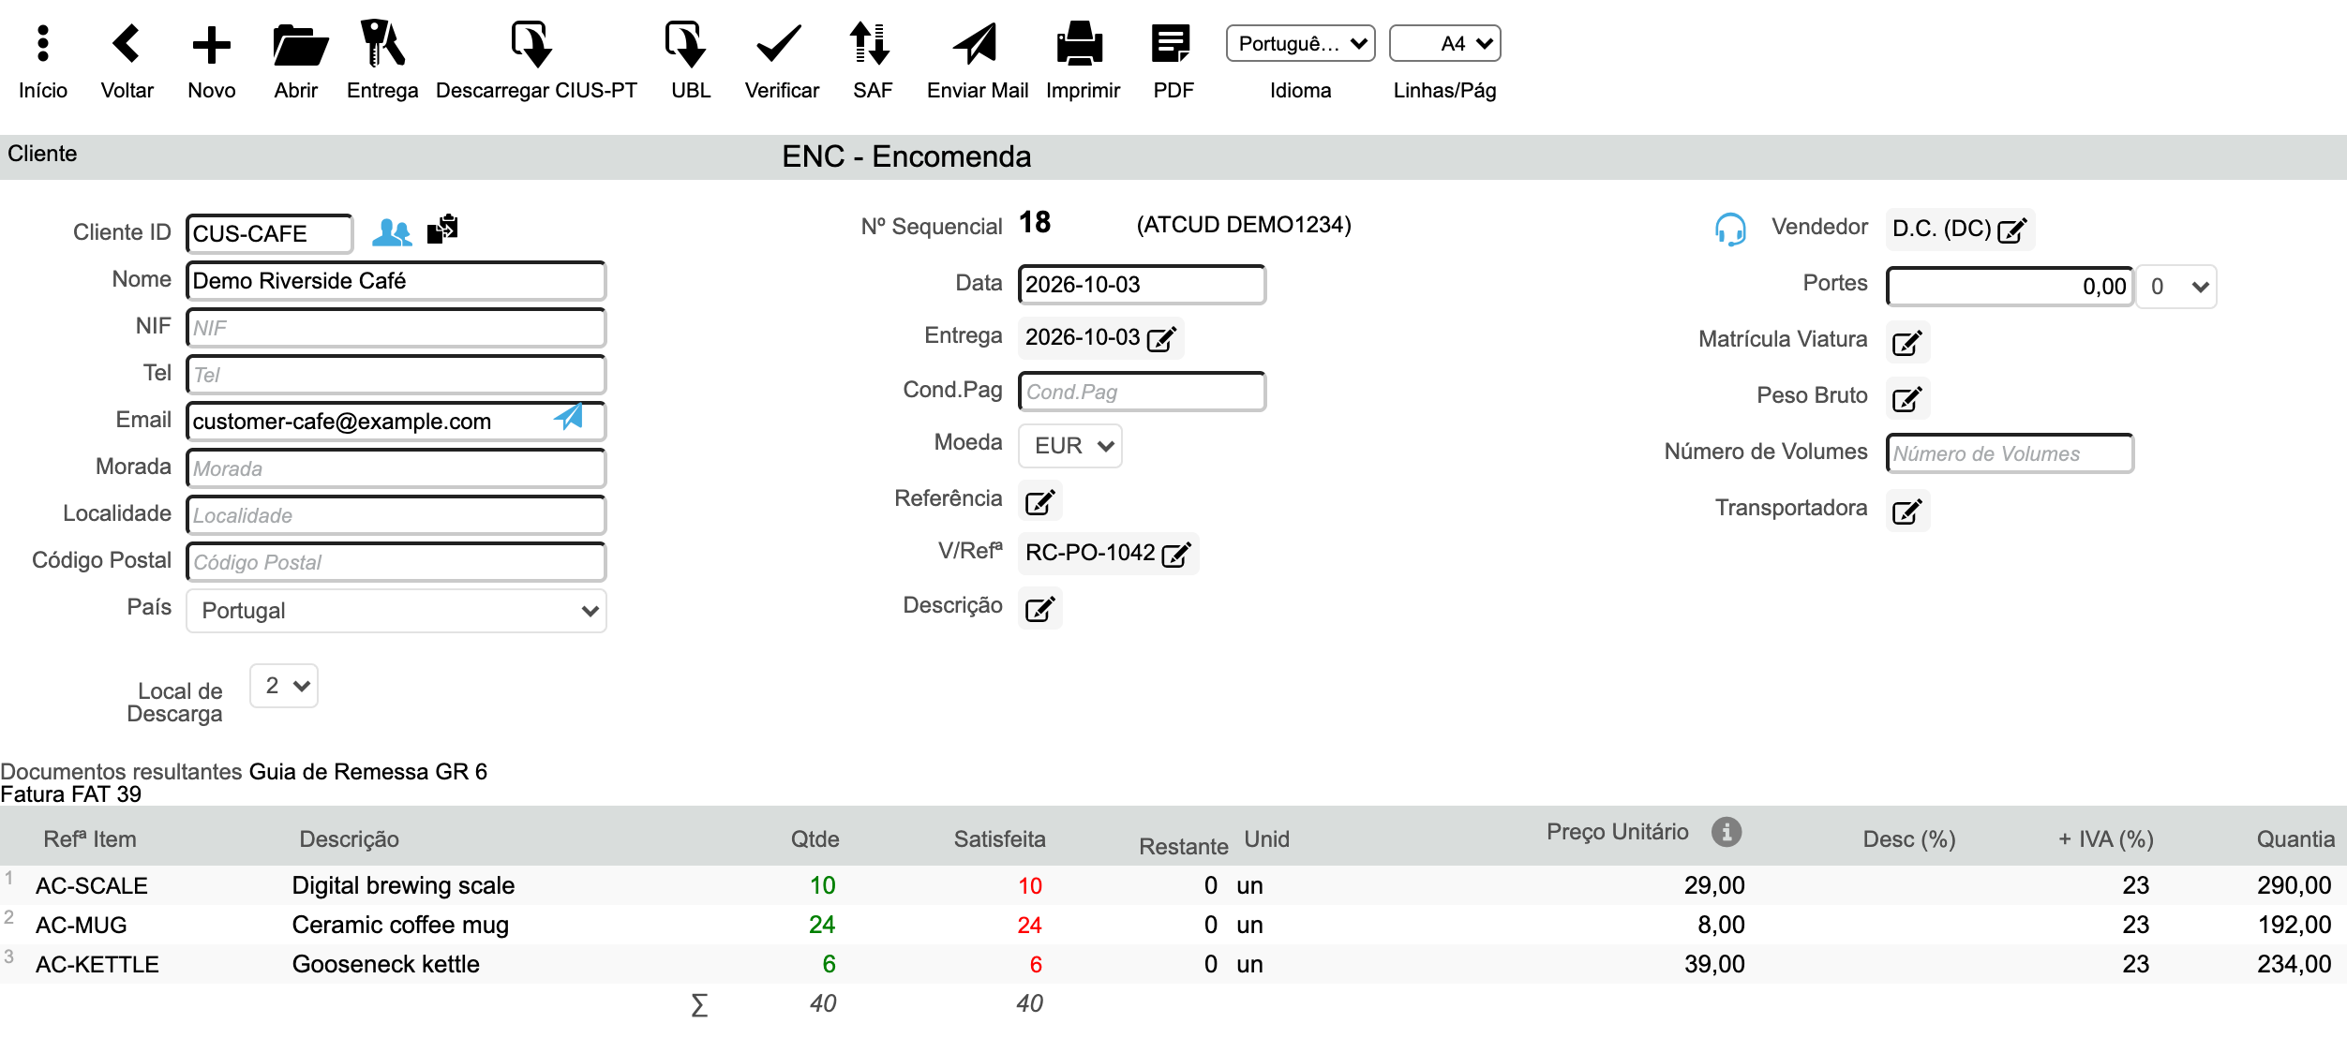Open the Idioma language dropdown
This screenshot has width=2347, height=1038.
tap(1300, 44)
